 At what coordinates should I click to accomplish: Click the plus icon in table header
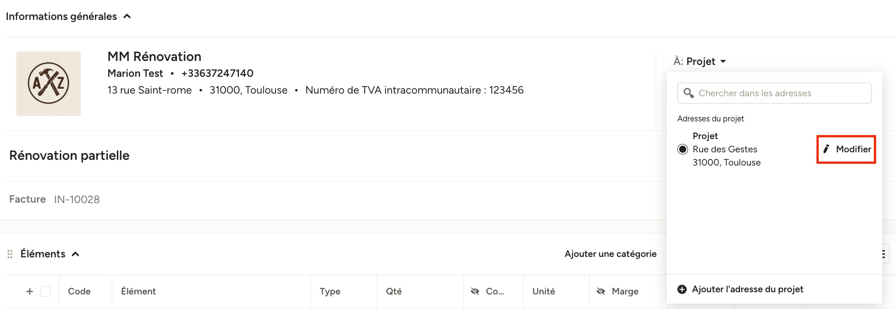click(x=30, y=291)
